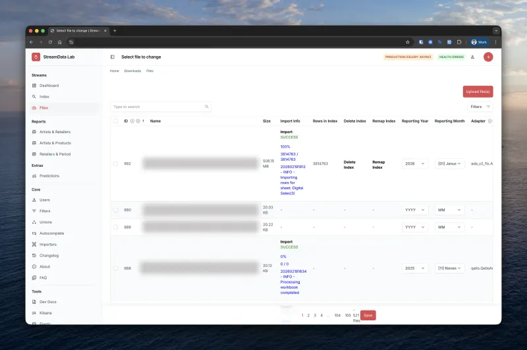This screenshot has width=527, height=350.
Task: Open Autocomplete in the sidebar
Action: point(52,233)
